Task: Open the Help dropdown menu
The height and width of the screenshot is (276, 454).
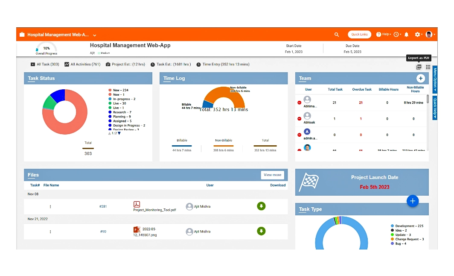Action: 384,35
